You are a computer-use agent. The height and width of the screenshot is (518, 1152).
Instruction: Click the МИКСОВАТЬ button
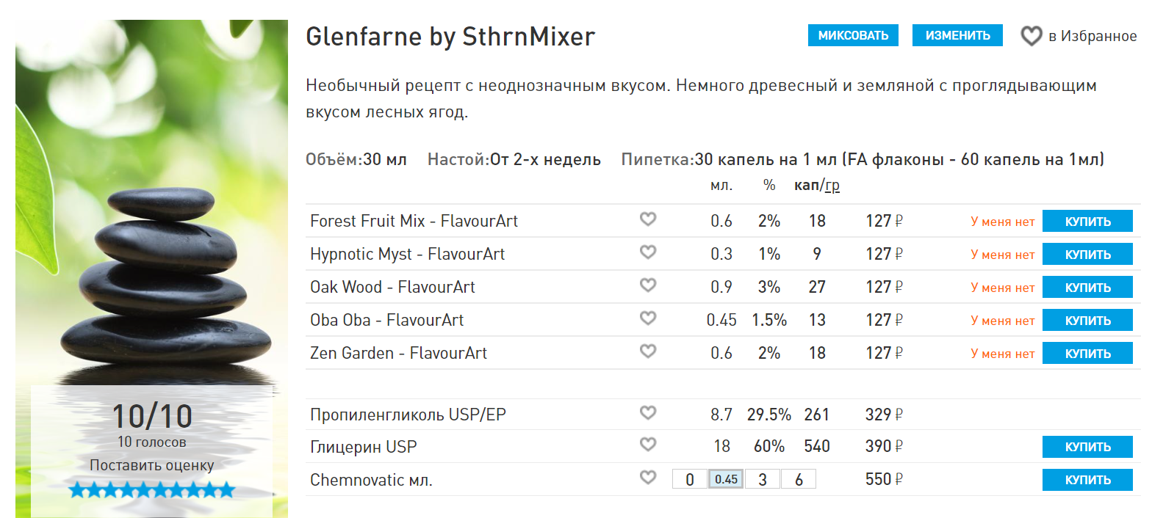[x=853, y=35]
